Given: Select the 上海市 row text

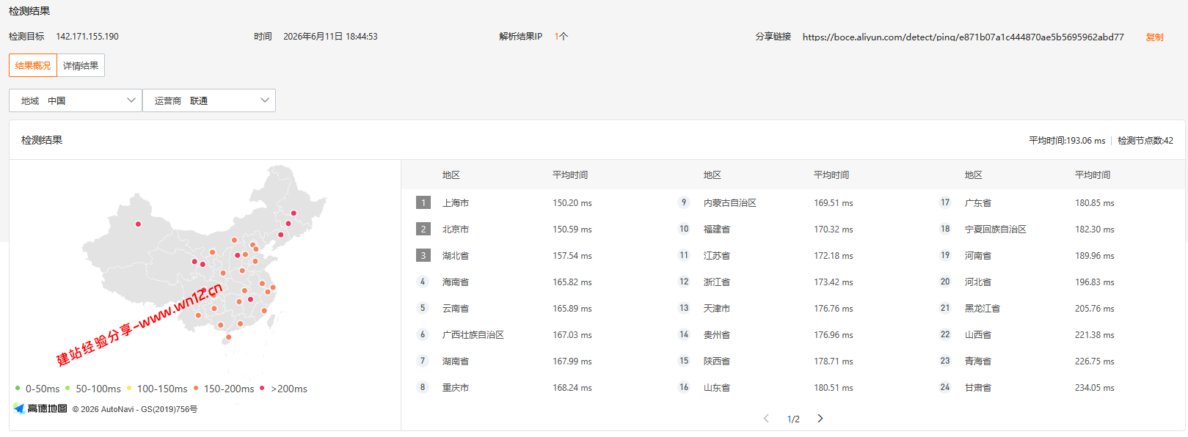Looking at the screenshot, I should 456,203.
